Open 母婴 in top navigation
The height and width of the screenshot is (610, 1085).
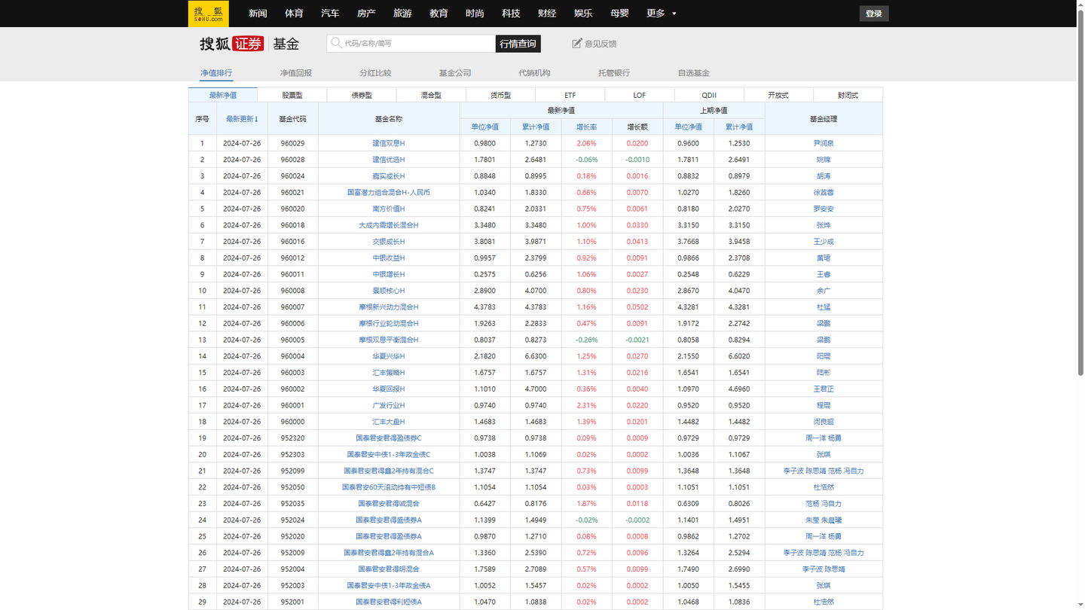tap(619, 14)
